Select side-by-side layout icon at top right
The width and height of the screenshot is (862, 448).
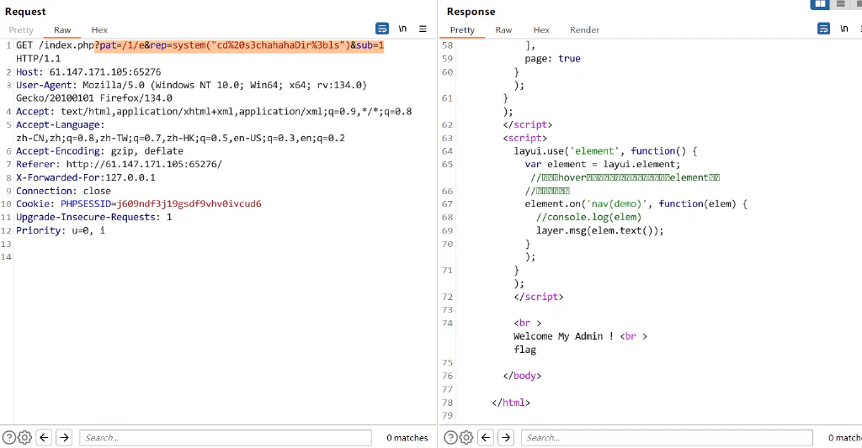tap(820, 4)
